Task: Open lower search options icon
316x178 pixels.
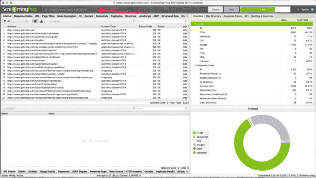Action: (186, 108)
